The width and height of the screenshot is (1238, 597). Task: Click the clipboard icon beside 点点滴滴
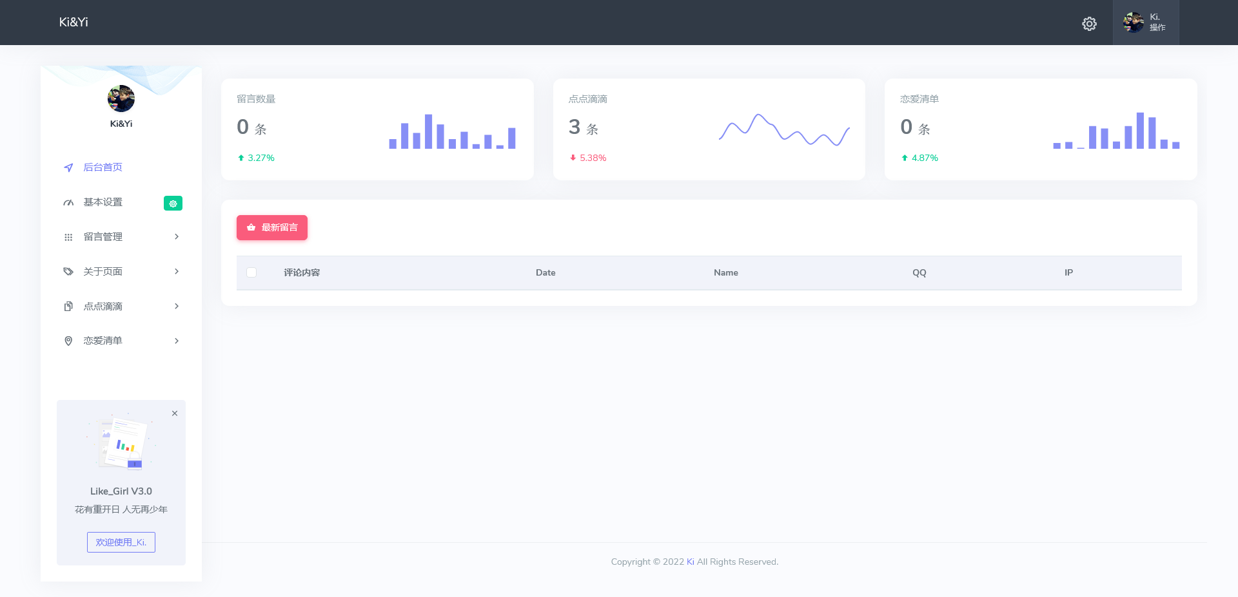pyautogui.click(x=68, y=307)
